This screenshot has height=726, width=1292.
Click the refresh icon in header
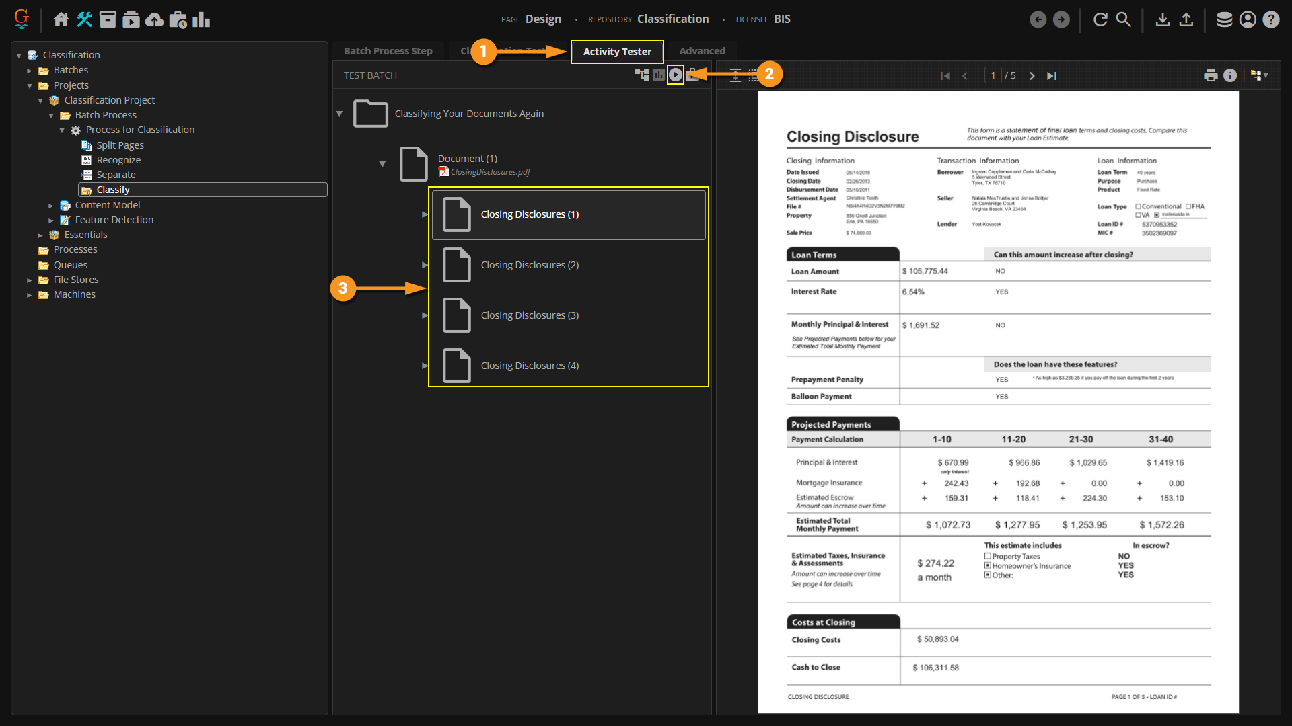(x=1100, y=19)
